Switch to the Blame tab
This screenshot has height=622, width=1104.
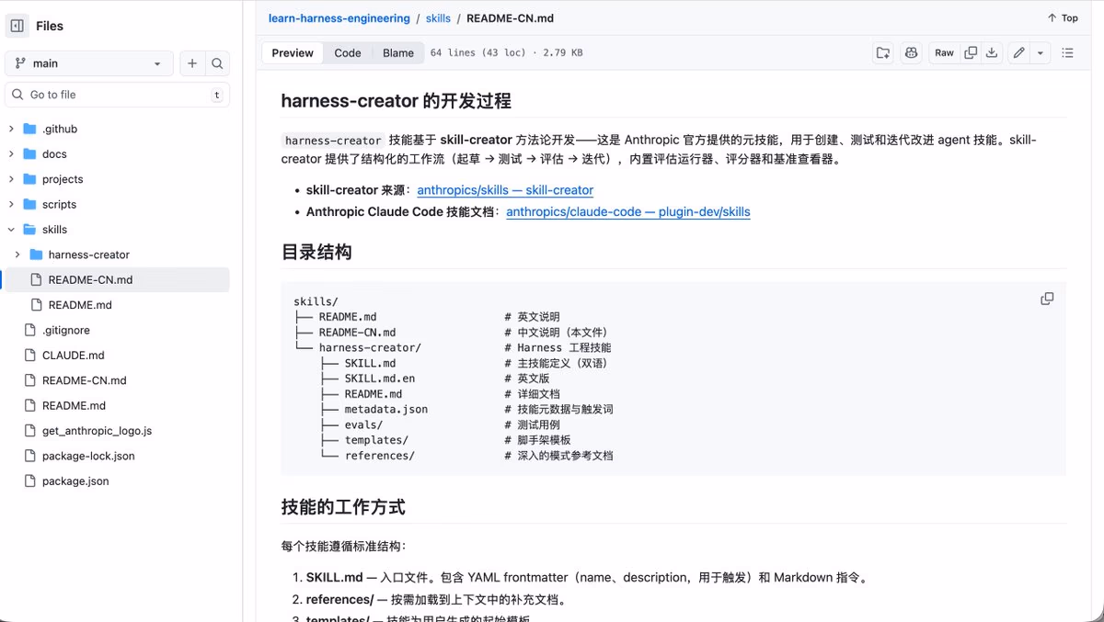397,52
